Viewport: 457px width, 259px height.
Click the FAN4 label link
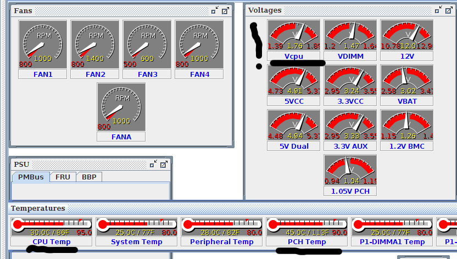(x=199, y=74)
